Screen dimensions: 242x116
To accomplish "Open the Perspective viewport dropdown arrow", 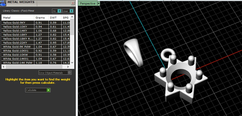I will [x=99, y=4].
